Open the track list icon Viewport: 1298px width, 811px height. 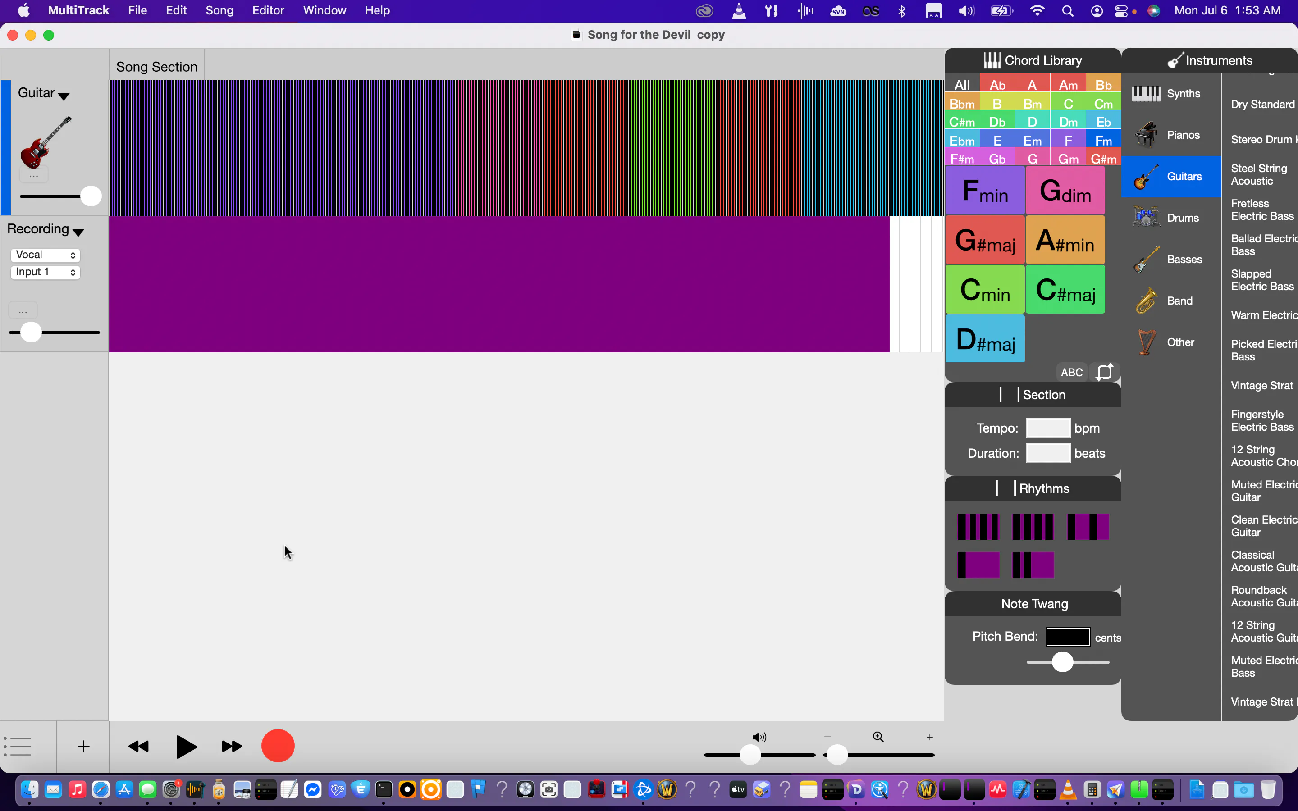click(x=18, y=746)
